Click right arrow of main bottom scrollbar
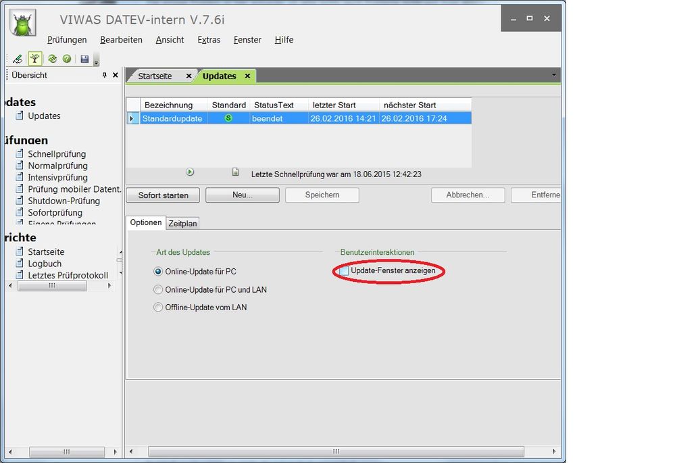This screenshot has width=675, height=463. pos(554,452)
